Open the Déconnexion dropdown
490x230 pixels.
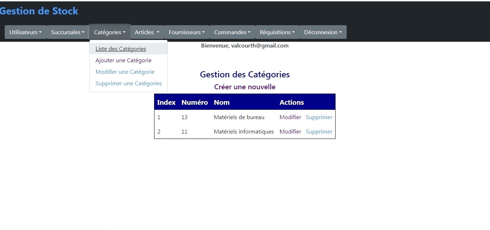323,32
